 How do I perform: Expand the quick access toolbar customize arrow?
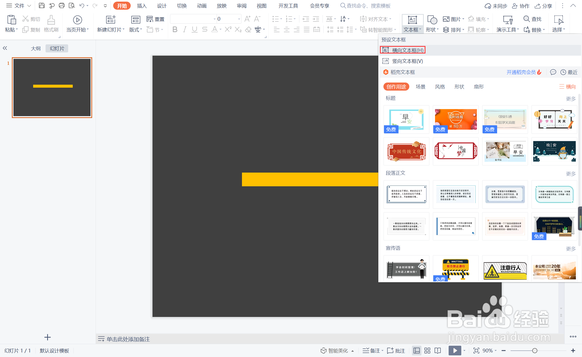(105, 6)
